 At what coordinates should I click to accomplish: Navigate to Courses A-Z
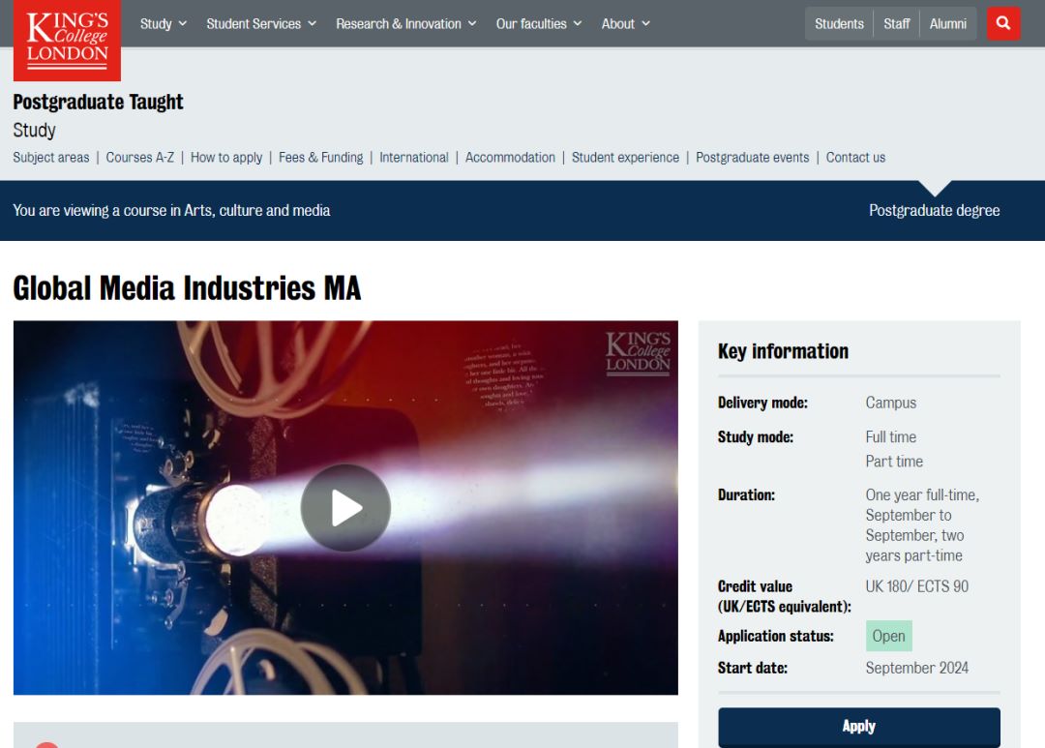(140, 157)
